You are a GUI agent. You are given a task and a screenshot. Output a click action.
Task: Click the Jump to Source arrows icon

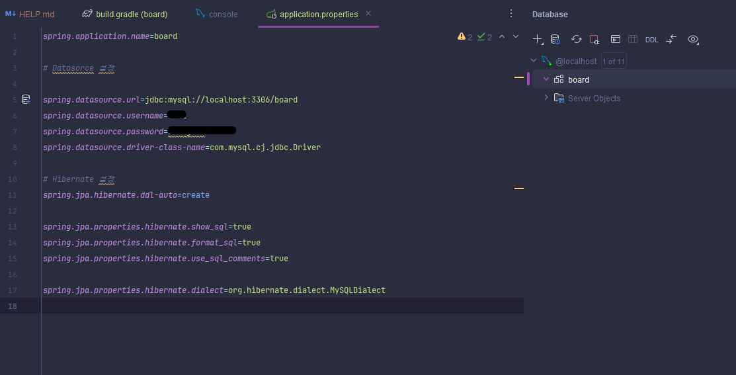(671, 40)
